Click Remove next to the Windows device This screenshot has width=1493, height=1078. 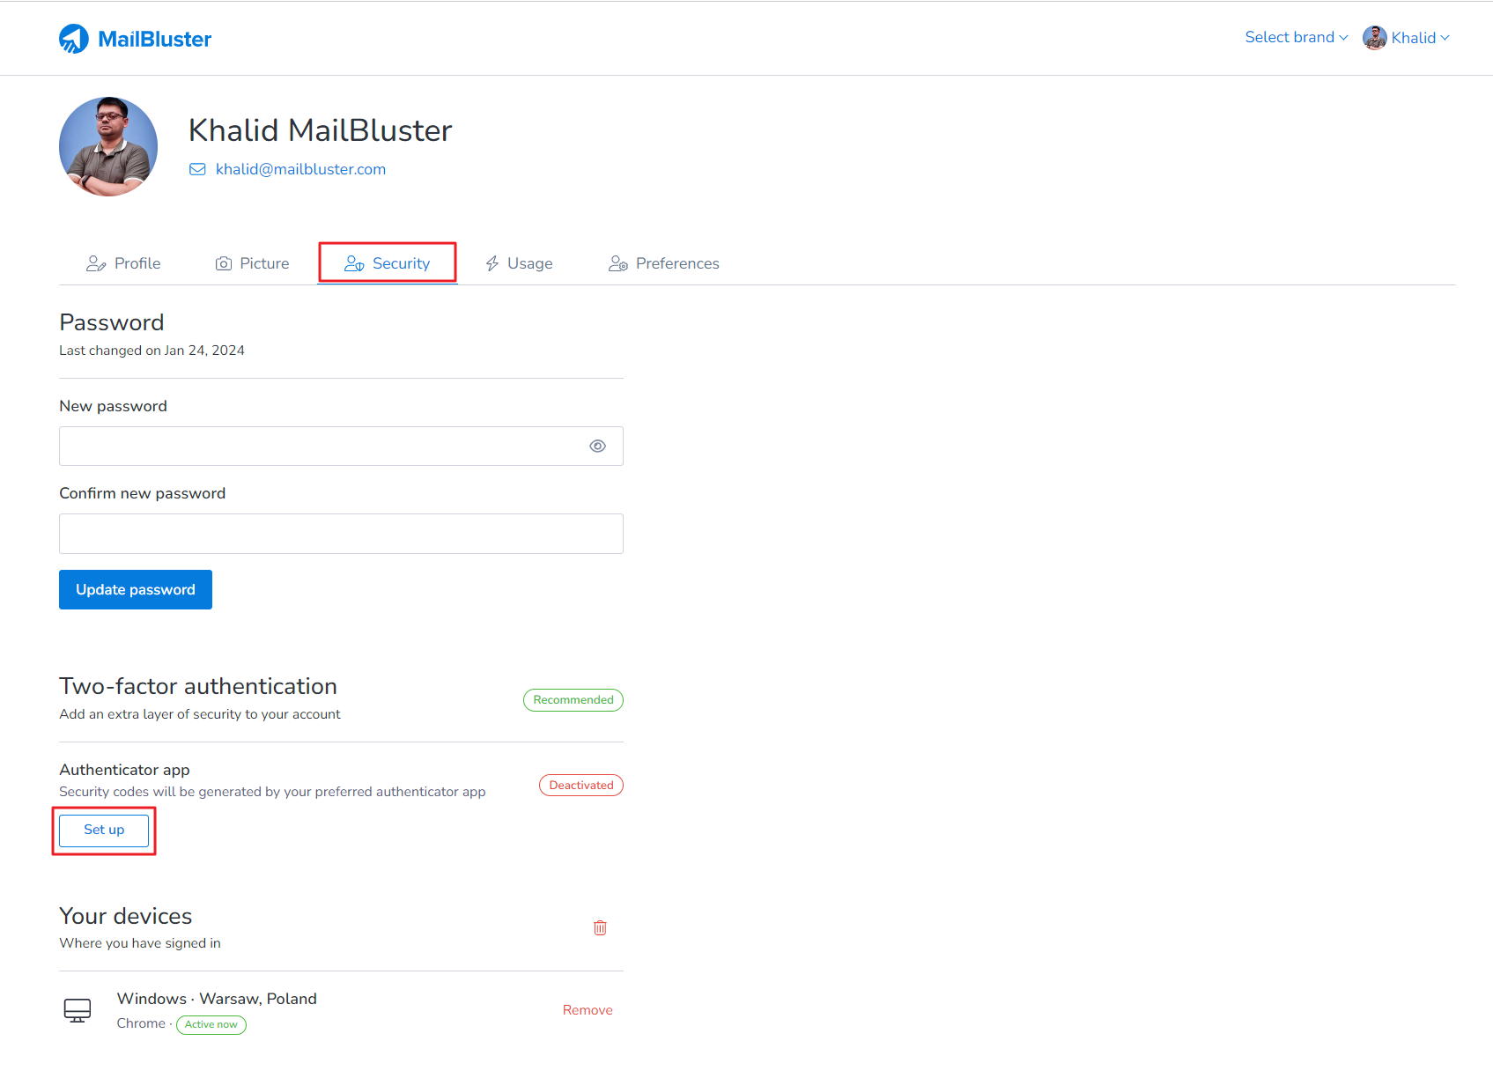click(x=587, y=1009)
